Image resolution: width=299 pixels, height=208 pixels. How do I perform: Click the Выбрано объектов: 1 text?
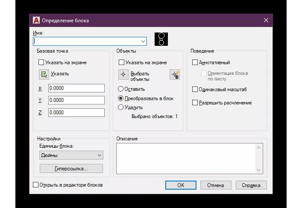click(x=155, y=116)
